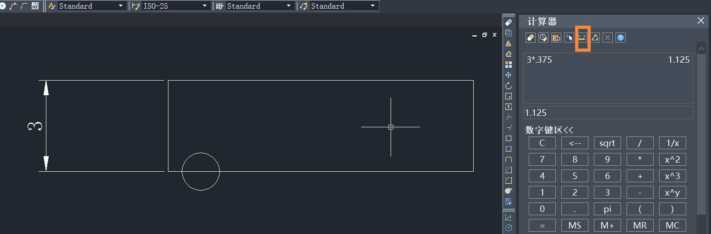The image size is (711, 234).
Task: Clear the calculator with the eraser icon
Action: click(x=530, y=38)
